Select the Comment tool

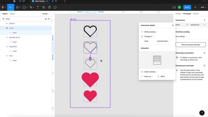[55, 7]
